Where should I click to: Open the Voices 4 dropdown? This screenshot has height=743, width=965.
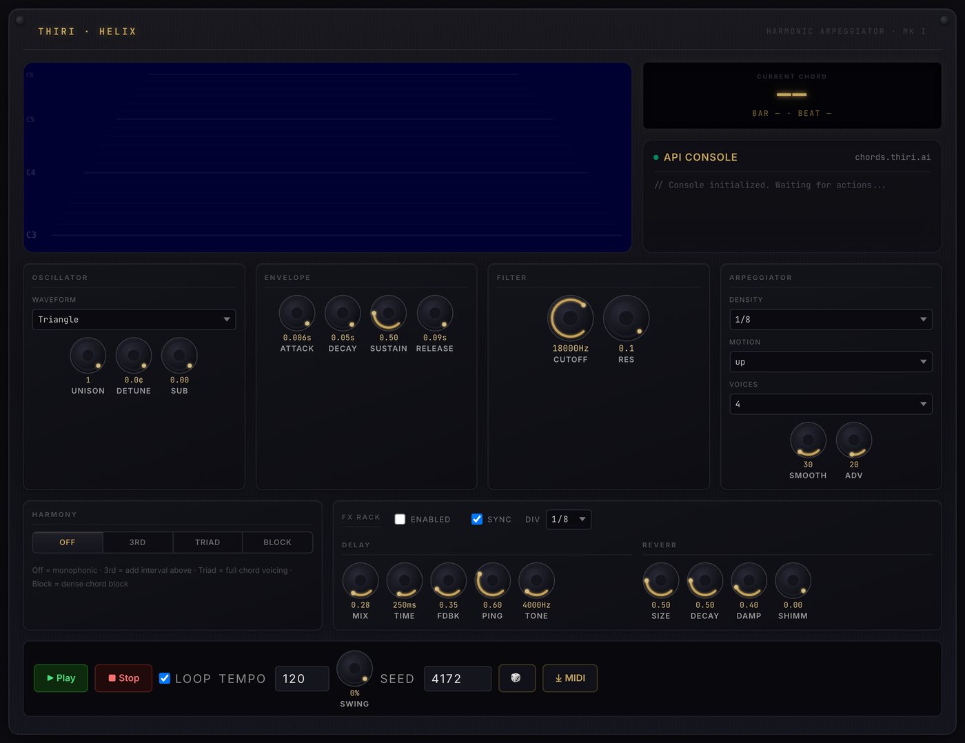pos(831,404)
